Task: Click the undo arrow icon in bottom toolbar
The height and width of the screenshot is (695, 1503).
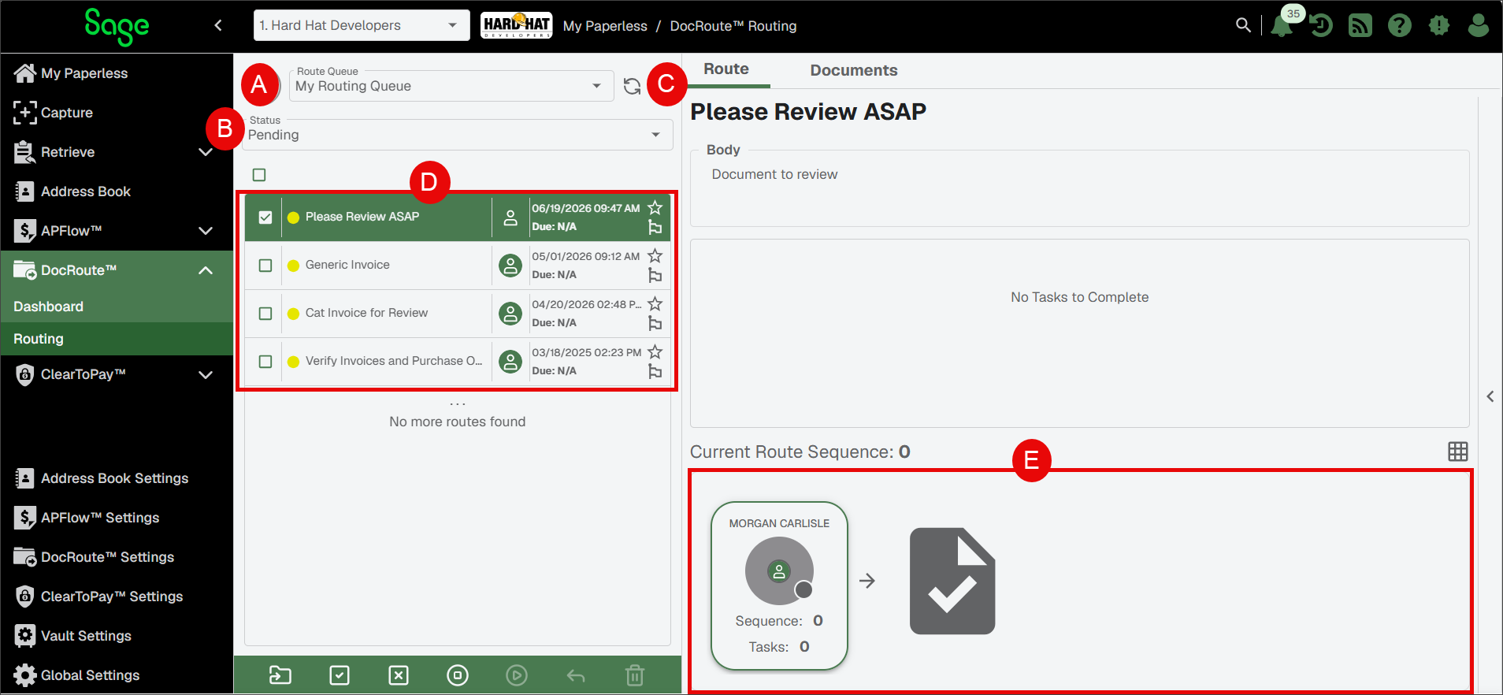Action: [x=576, y=675]
